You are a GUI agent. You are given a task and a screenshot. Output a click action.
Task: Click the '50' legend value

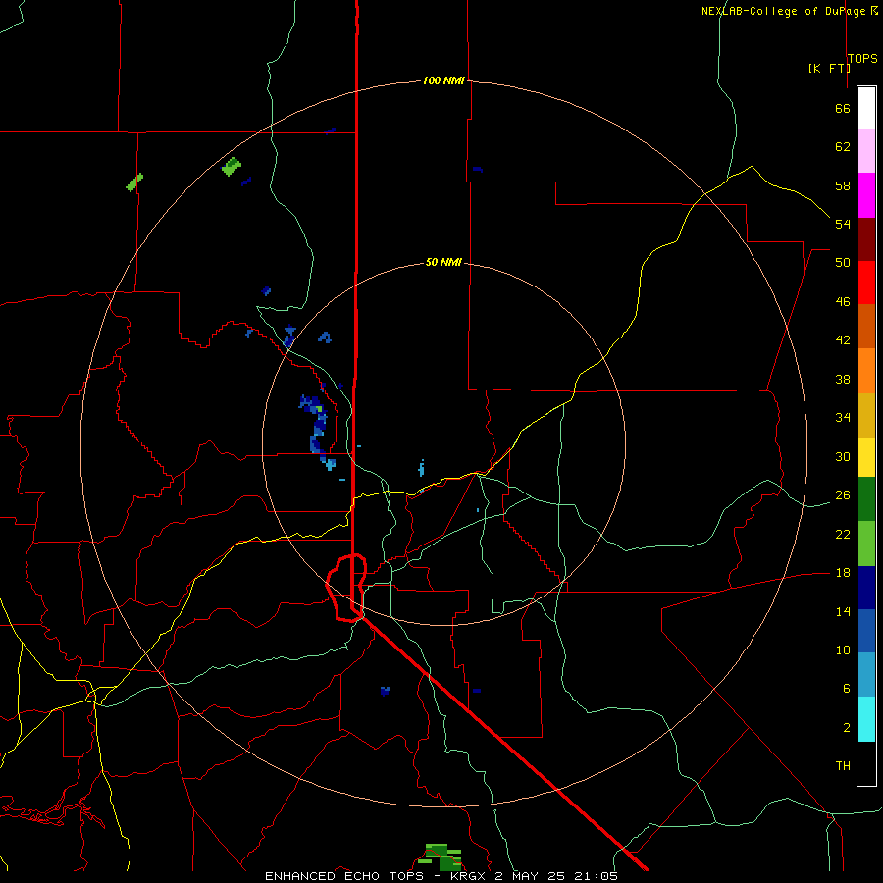843,263
